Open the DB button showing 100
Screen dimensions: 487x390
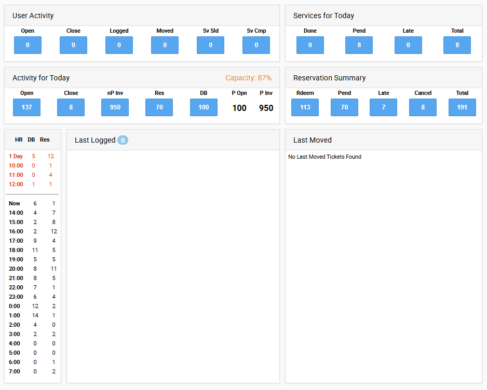coord(204,107)
